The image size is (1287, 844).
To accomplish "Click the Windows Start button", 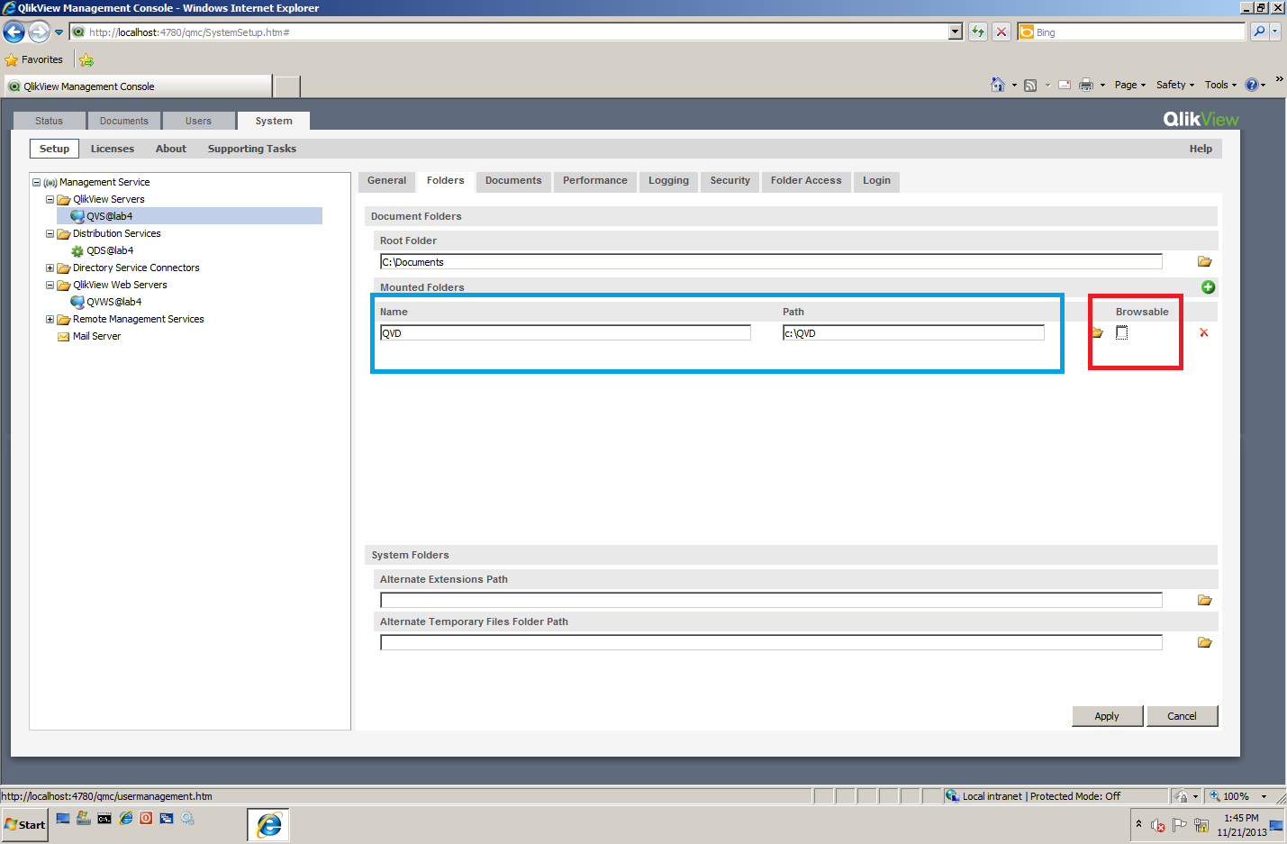I will pyautogui.click(x=25, y=825).
